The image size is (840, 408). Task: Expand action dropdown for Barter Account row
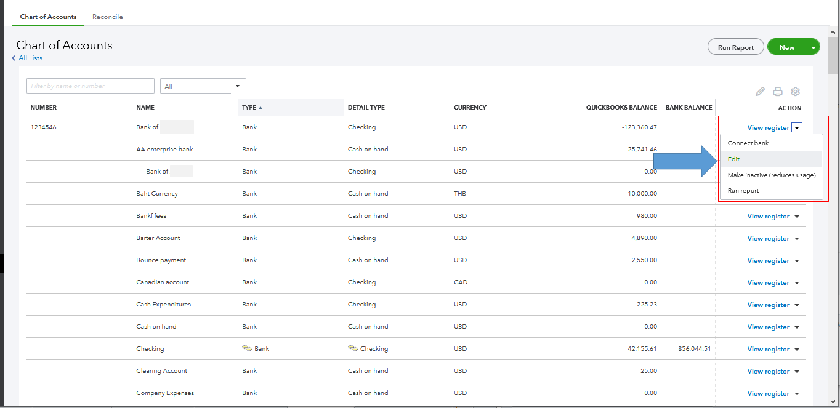[x=797, y=238]
